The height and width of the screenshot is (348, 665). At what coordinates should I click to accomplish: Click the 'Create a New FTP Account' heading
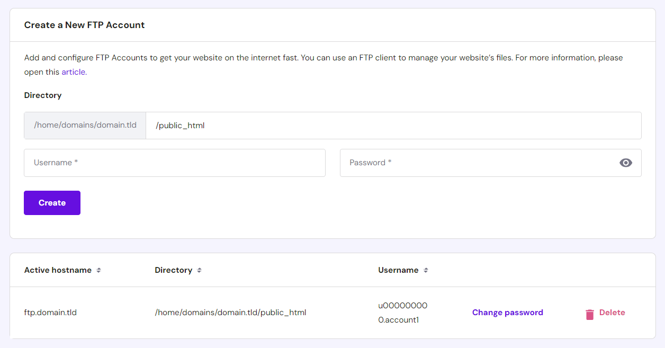(84, 25)
